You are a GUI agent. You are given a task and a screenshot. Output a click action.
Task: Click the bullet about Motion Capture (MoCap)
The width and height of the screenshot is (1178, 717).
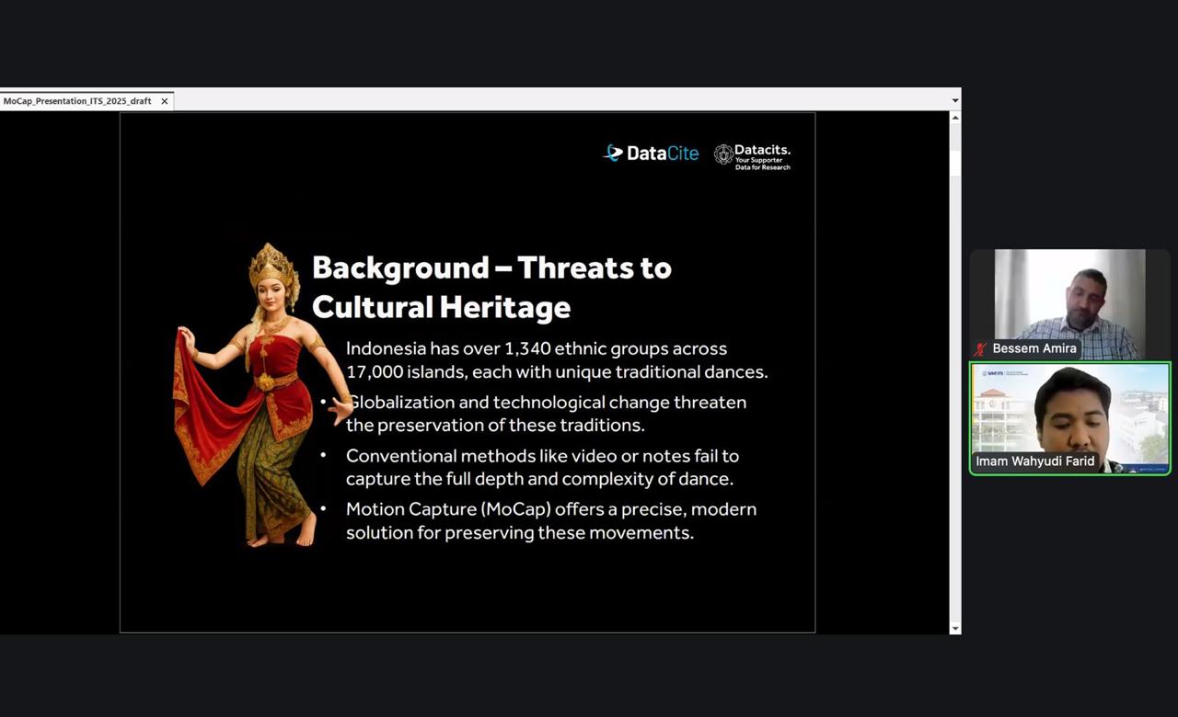(x=550, y=520)
